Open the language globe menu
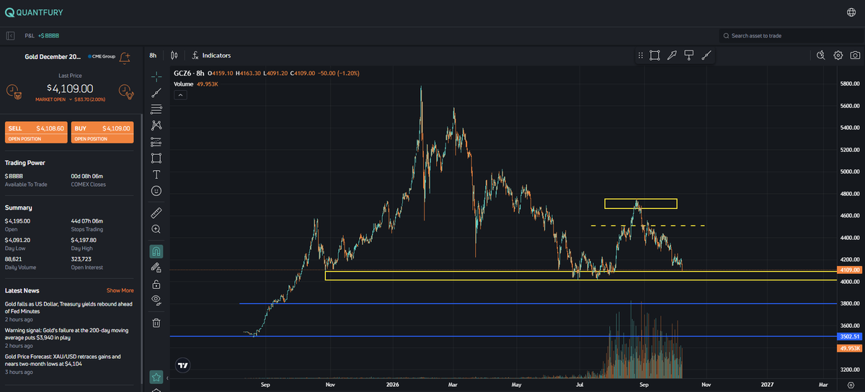Image resolution: width=865 pixels, height=392 pixels. point(851,12)
